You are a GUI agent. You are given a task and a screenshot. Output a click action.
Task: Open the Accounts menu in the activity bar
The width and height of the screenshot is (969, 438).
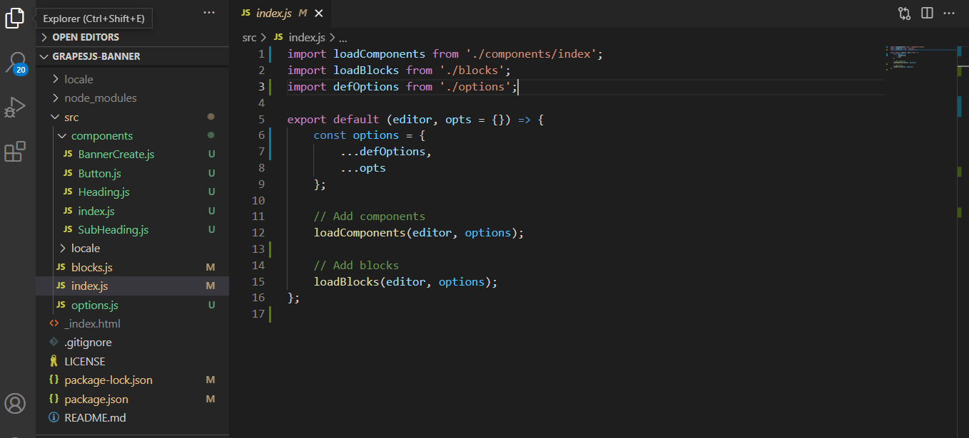(x=14, y=402)
